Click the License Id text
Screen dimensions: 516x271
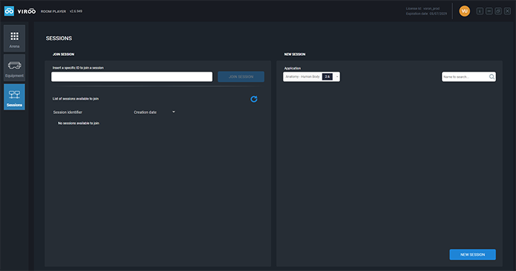click(x=423, y=9)
